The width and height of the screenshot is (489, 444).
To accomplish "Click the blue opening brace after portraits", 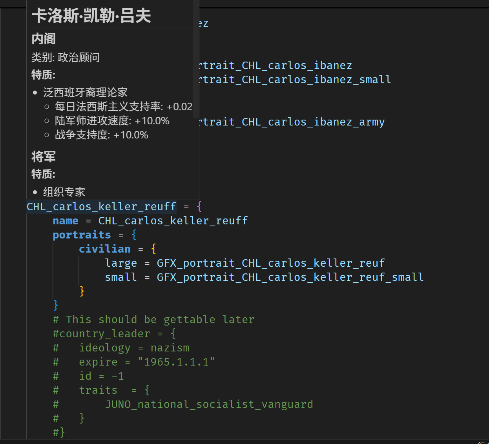I will [134, 235].
